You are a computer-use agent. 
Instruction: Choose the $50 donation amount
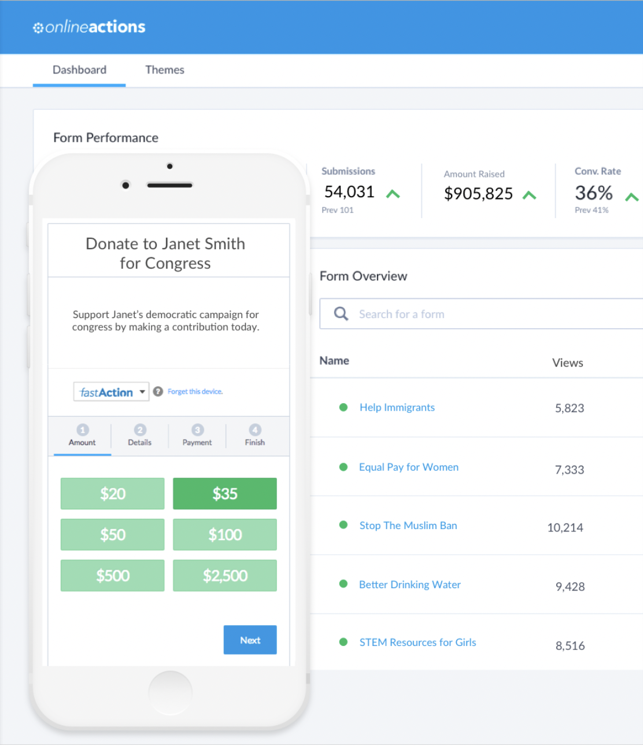pos(113,534)
